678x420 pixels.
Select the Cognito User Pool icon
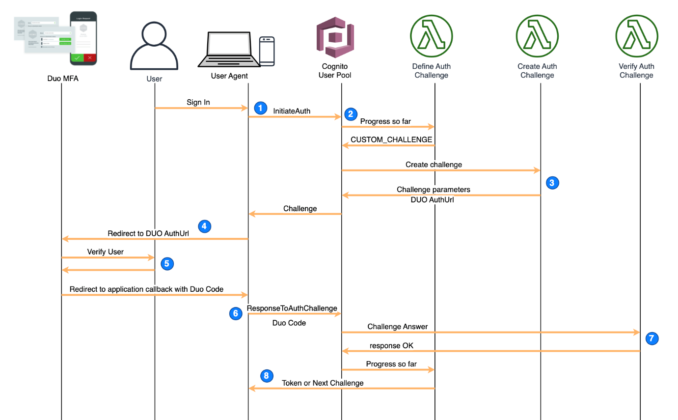[335, 37]
